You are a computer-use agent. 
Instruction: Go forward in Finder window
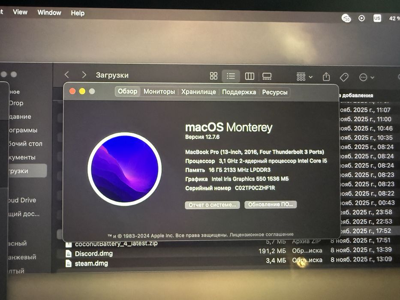[84, 75]
